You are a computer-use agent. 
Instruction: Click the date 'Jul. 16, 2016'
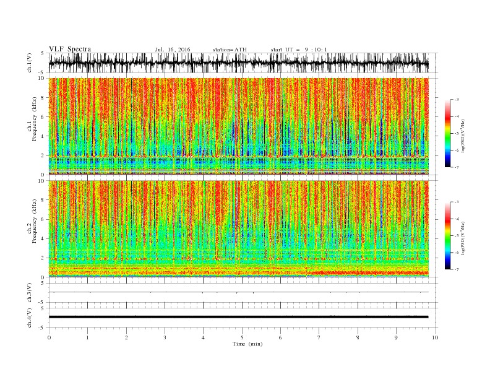click(173, 50)
